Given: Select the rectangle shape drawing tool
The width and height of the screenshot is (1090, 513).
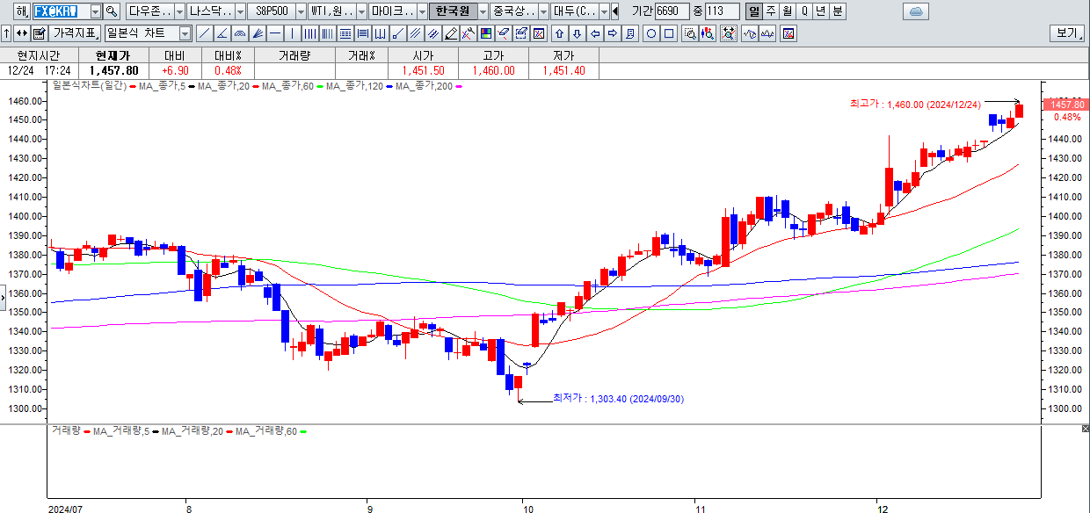Looking at the screenshot, I should [x=669, y=34].
